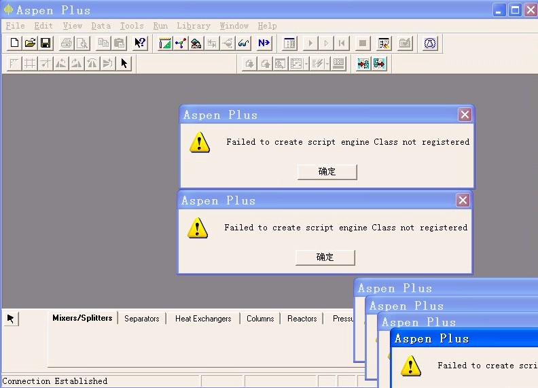Click the blue N> Next button

(x=264, y=43)
